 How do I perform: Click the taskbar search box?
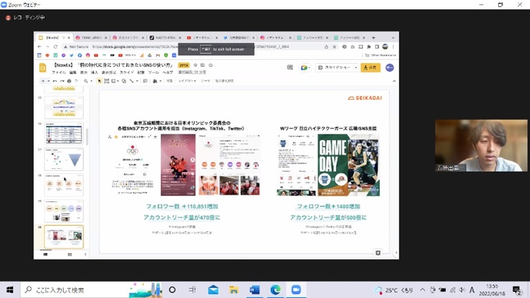click(x=91, y=290)
